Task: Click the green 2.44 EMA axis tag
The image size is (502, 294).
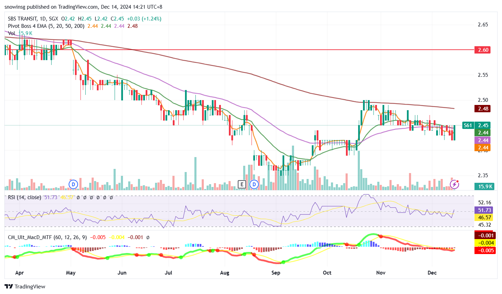Action: (483, 133)
